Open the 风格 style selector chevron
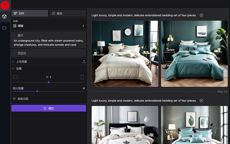The width and height of the screenshot is (230, 144). 83,26
